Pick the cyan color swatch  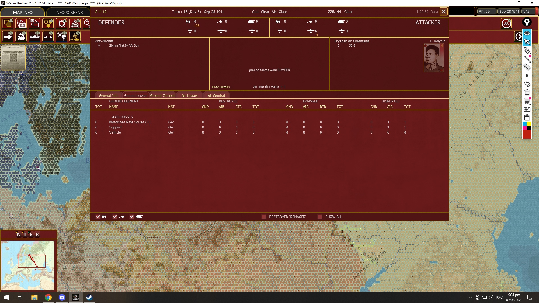pyautogui.click(x=525, y=124)
